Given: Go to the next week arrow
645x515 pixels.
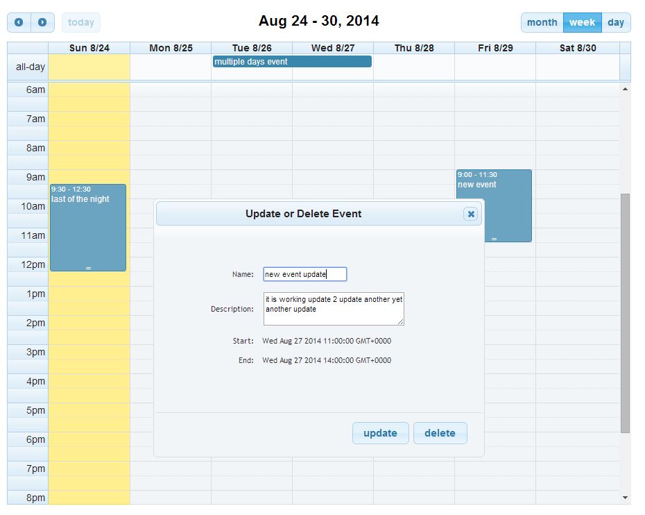Looking at the screenshot, I should 42,22.
